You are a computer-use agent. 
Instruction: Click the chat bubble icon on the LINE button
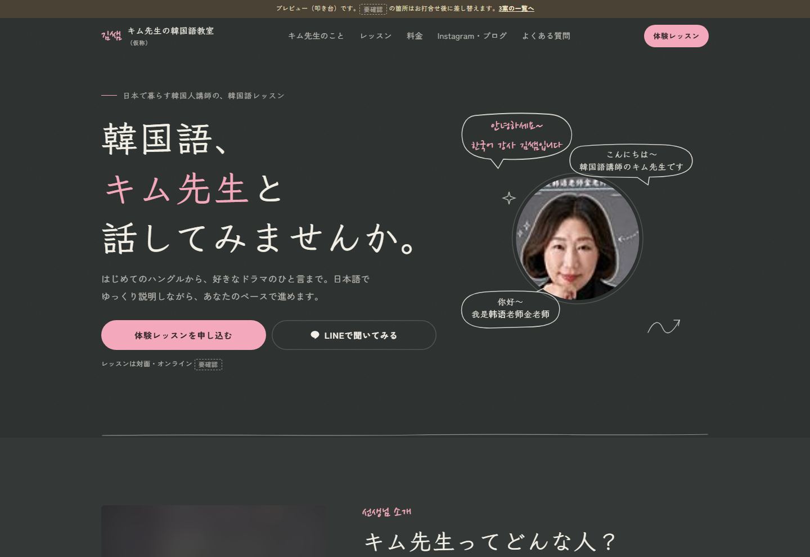[x=315, y=335]
